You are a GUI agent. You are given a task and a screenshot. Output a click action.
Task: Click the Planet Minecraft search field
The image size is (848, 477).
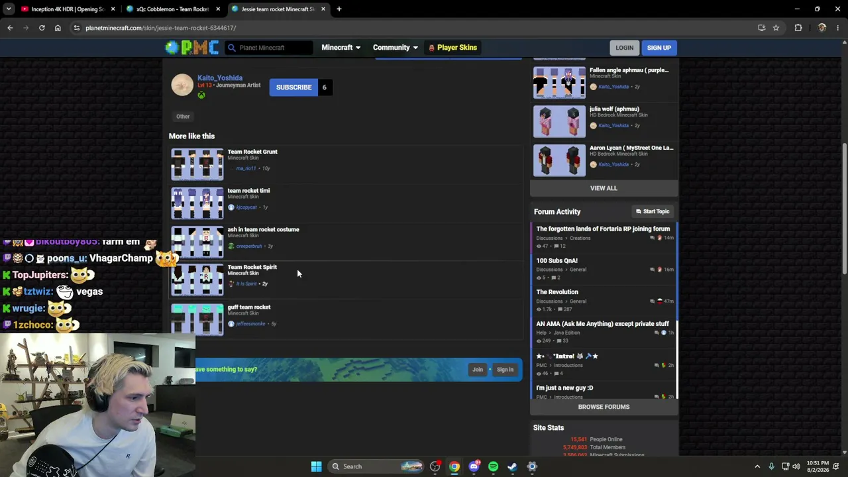(268, 48)
